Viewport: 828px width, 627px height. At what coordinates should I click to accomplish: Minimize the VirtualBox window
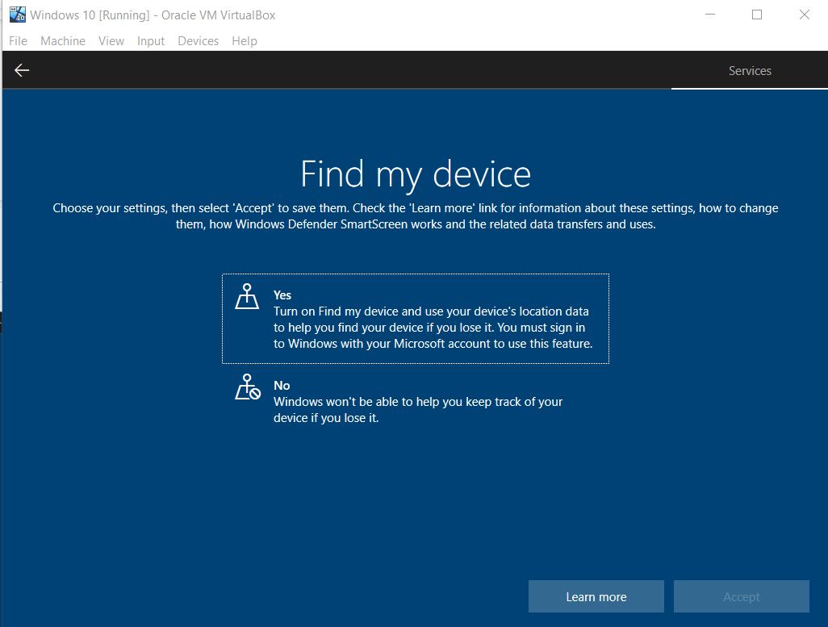pos(710,15)
